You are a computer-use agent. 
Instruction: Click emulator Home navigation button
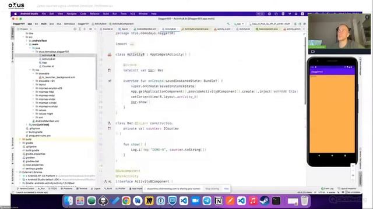[x=332, y=156]
